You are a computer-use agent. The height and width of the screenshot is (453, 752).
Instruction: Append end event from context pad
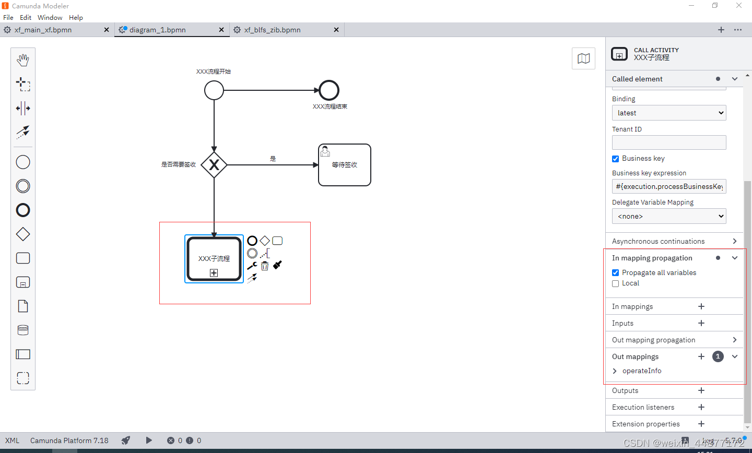coord(252,241)
